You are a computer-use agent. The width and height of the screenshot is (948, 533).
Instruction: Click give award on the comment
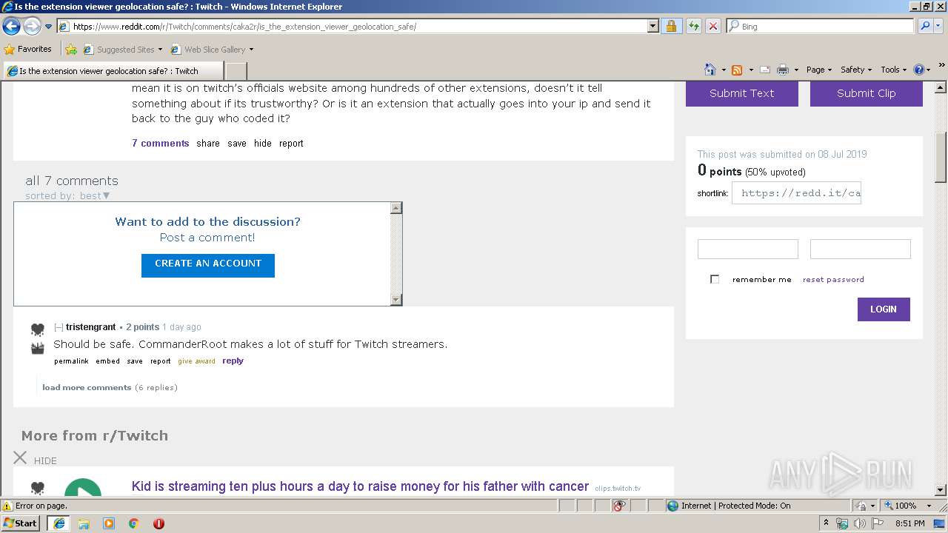click(x=196, y=361)
